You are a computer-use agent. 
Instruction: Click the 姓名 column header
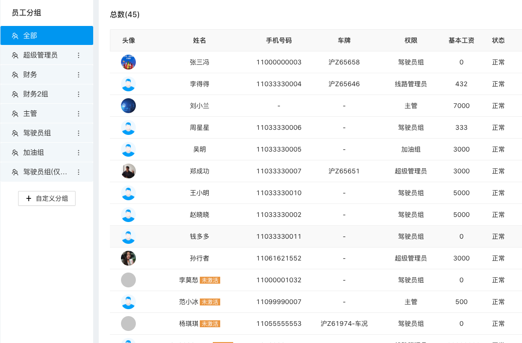click(x=199, y=40)
